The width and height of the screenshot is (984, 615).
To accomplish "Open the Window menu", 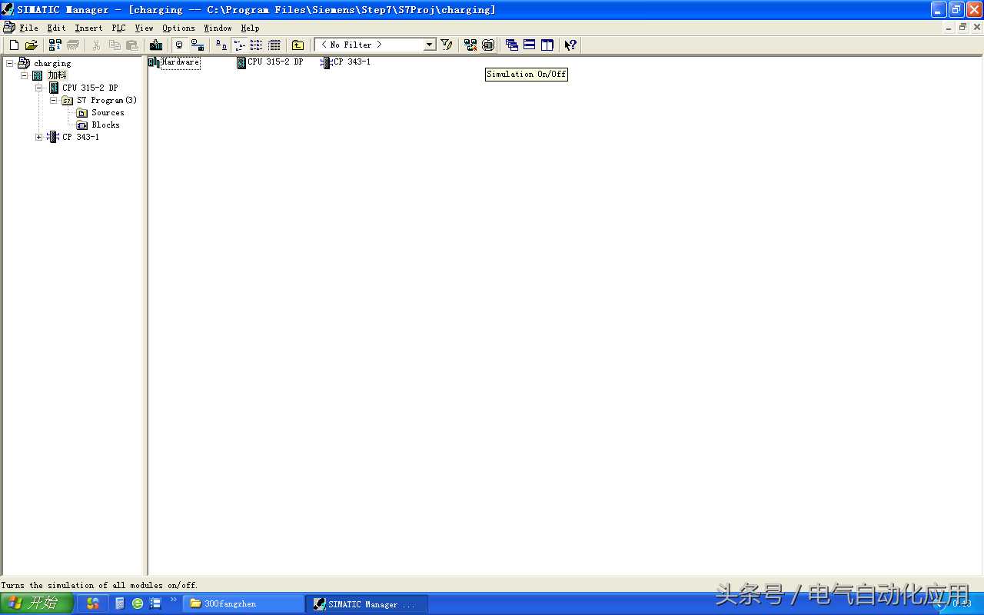I will pyautogui.click(x=218, y=28).
